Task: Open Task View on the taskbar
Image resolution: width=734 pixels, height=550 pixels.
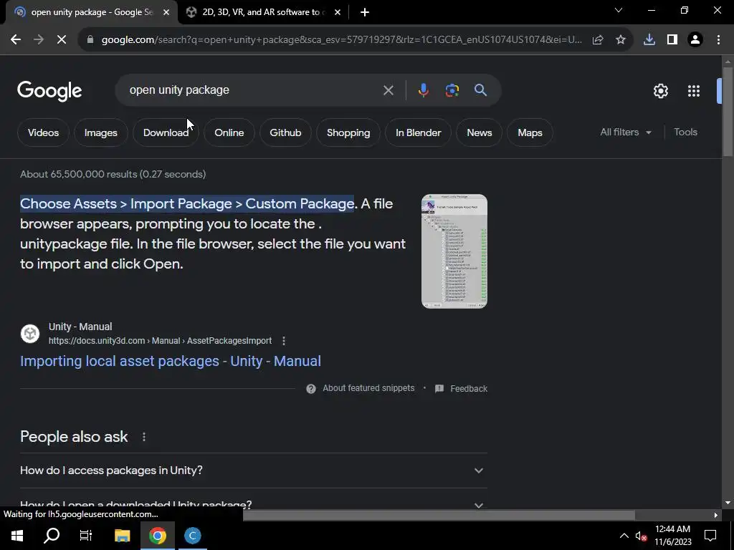Action: tap(86, 536)
